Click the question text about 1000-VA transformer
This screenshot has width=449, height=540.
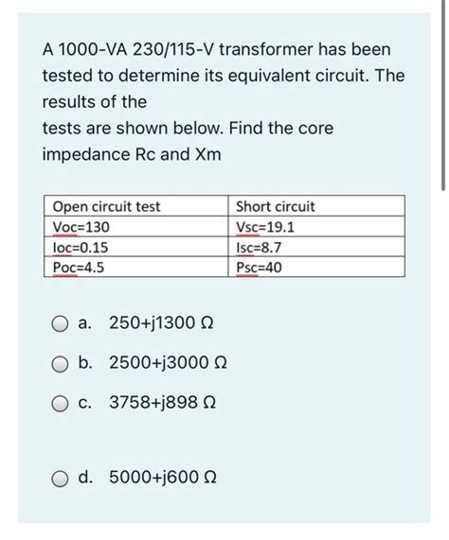[x=224, y=102]
